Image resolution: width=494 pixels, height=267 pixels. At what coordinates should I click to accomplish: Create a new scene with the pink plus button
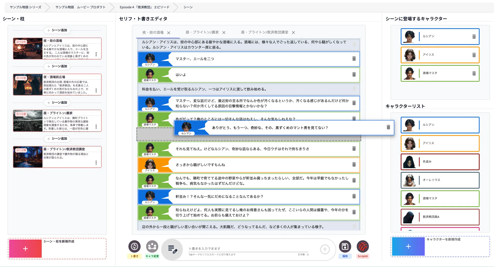pos(25,249)
